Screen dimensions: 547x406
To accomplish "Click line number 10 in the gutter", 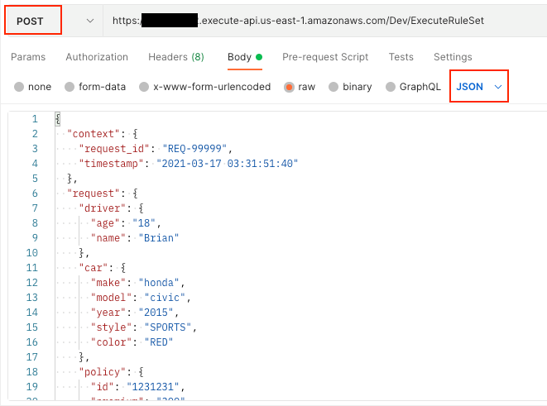I will tap(31, 253).
